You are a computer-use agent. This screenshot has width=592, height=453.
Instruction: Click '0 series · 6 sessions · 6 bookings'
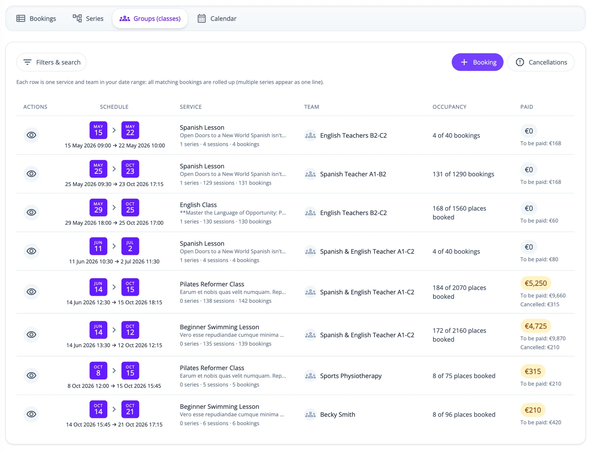point(219,423)
